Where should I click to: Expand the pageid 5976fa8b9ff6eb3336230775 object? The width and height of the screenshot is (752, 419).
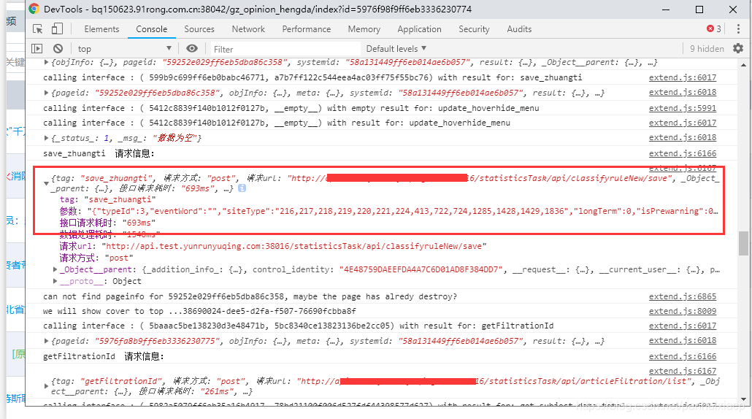[46, 341]
